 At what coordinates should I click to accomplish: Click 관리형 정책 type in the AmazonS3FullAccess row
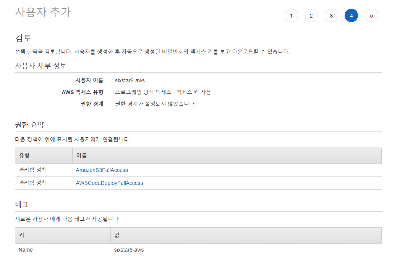(32, 170)
